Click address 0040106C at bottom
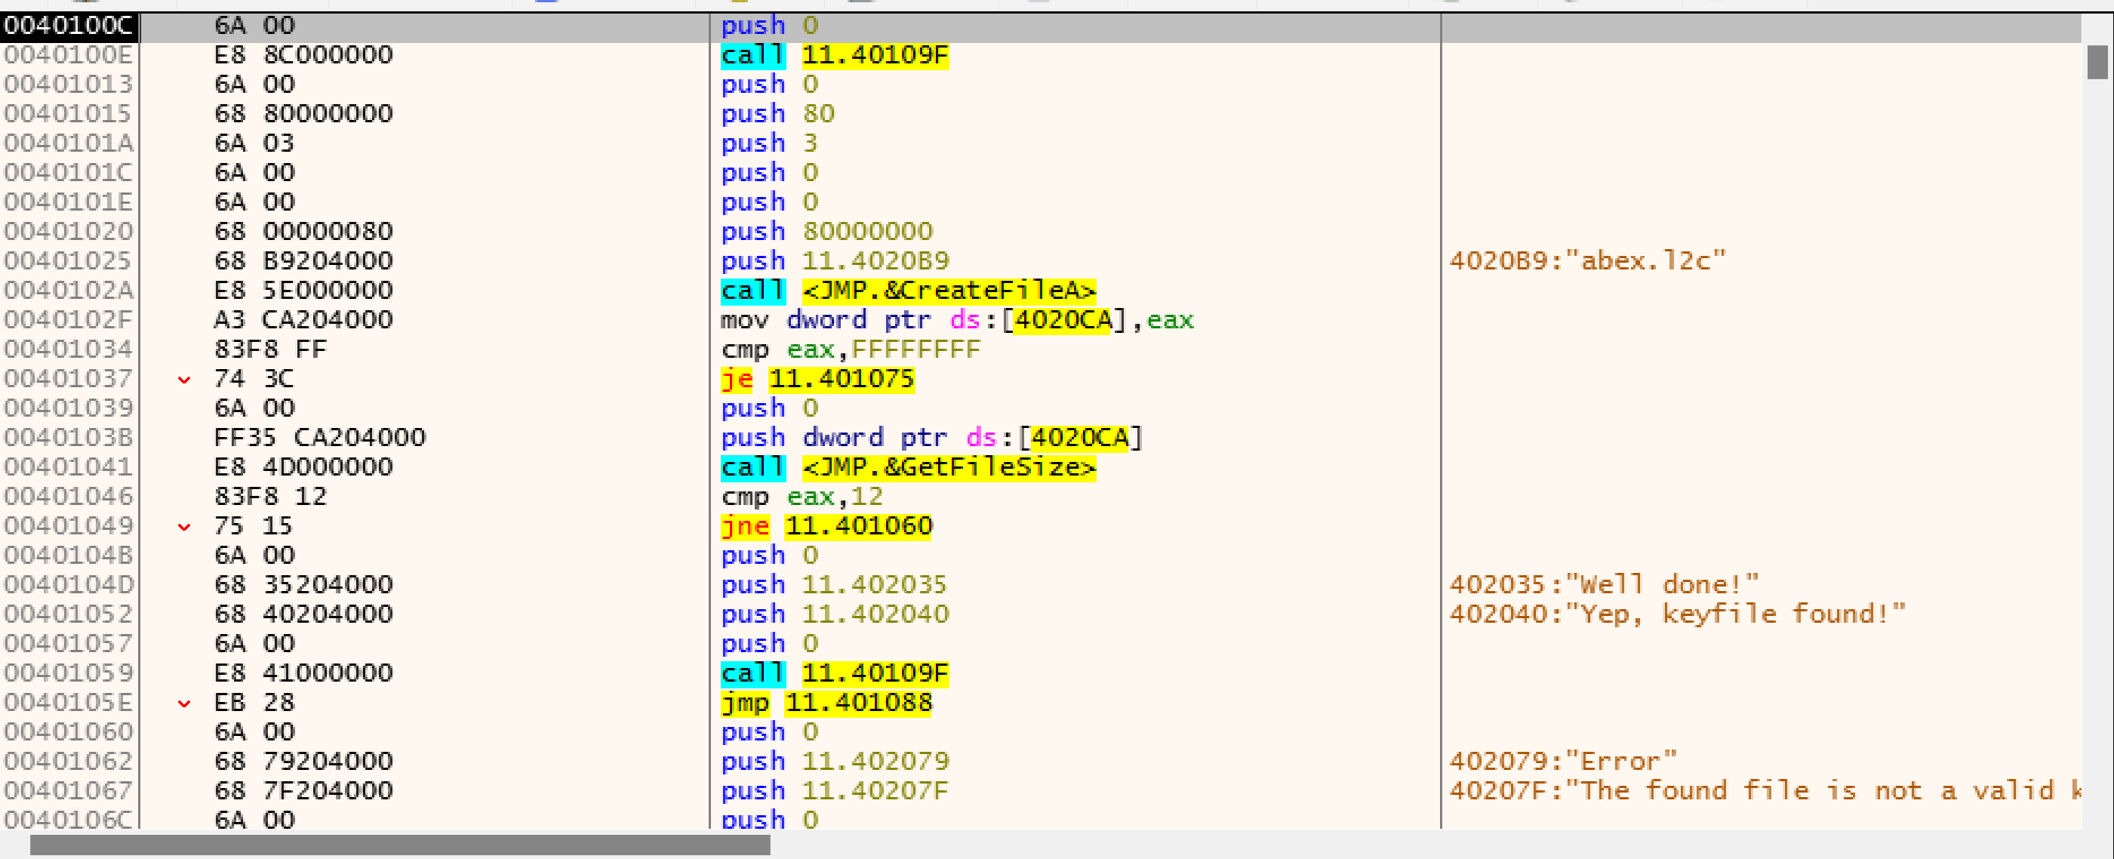This screenshot has height=859, width=2114. click(68, 819)
